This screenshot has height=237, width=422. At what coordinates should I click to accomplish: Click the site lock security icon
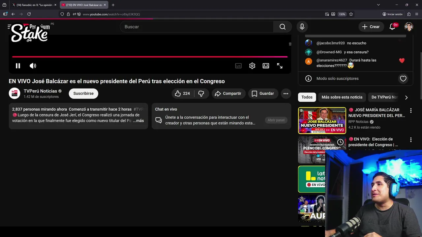click(68, 14)
